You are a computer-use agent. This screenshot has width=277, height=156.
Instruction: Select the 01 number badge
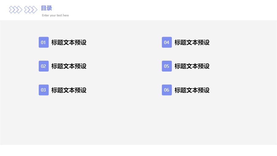(x=43, y=42)
